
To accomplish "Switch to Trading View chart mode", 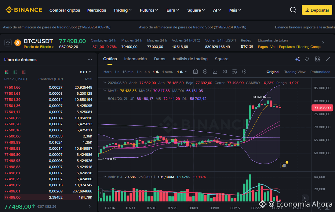I will pos(295,72).
